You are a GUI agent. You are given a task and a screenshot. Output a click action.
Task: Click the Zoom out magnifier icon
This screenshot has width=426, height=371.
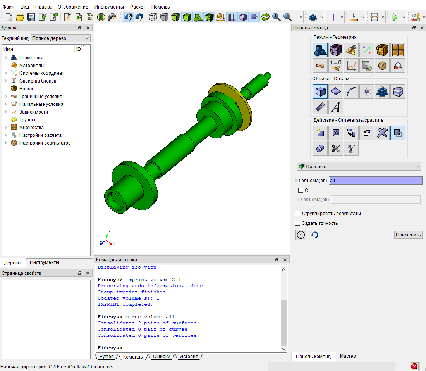click(287, 17)
